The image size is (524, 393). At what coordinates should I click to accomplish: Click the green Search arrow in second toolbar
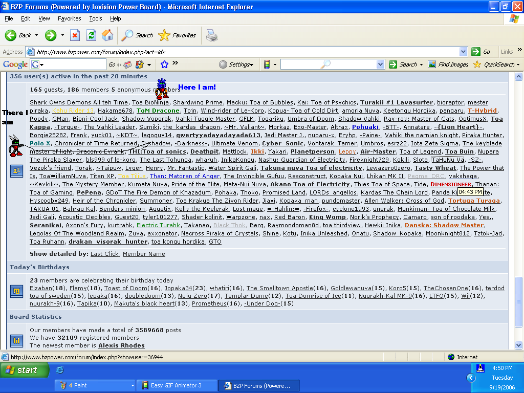pos(393,64)
